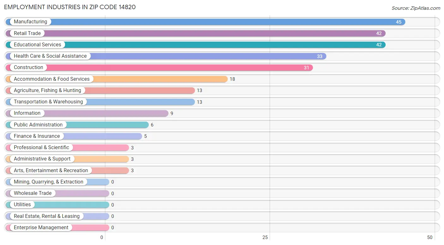Click the Agriculture value 13
Image resolution: width=444 pixels, height=245 pixels.
[200, 90]
